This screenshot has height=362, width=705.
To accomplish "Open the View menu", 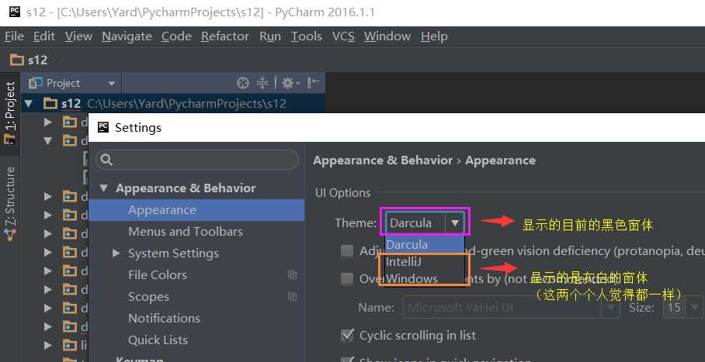I will [x=78, y=36].
